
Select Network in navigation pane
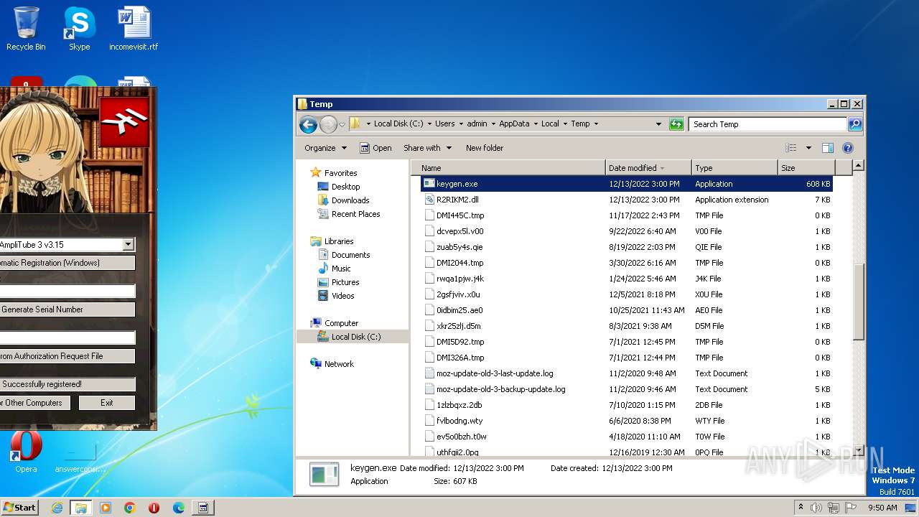(x=339, y=364)
